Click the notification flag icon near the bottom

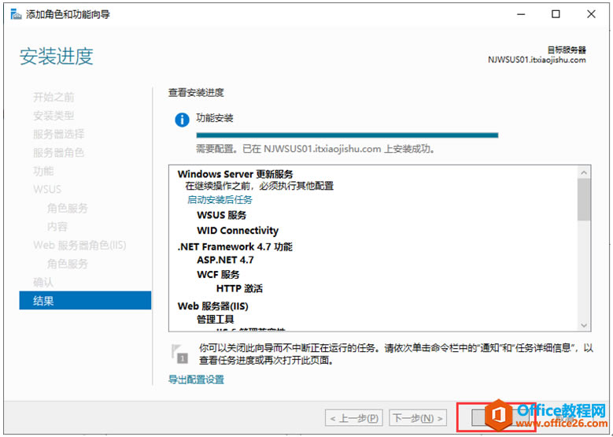tap(179, 354)
